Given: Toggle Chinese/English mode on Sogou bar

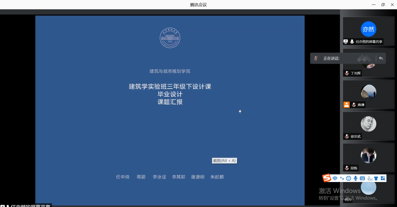Looking at the screenshot, I should (x=335, y=178).
